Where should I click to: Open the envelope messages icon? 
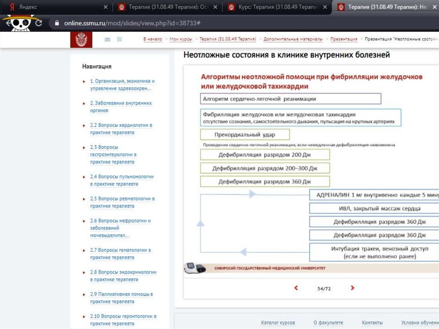[x=107, y=39]
